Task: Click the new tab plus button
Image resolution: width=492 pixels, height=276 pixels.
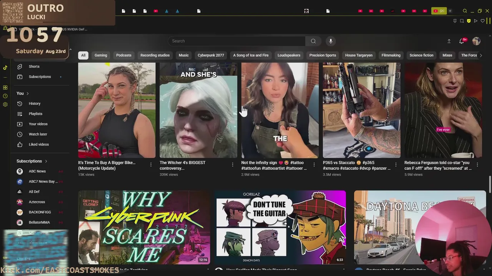Action: tap(450, 11)
